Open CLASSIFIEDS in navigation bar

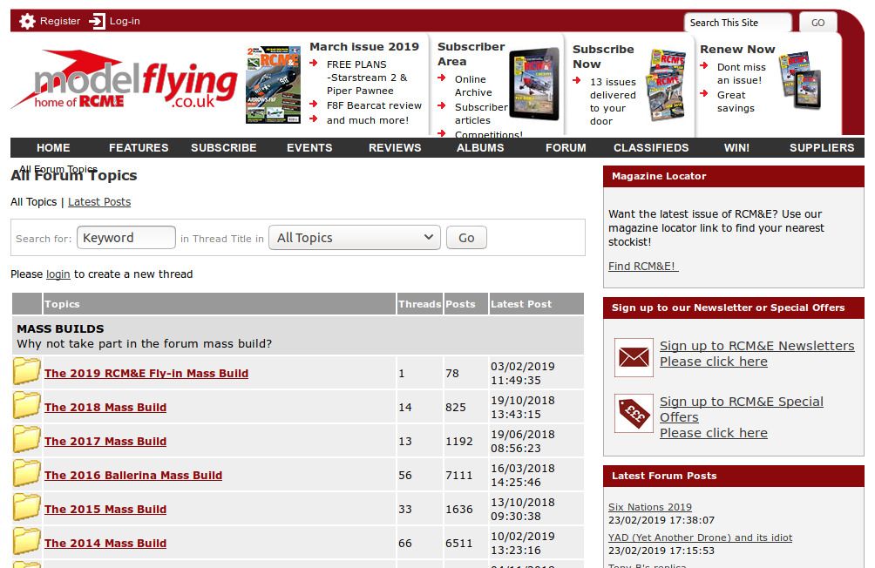pyautogui.click(x=651, y=148)
